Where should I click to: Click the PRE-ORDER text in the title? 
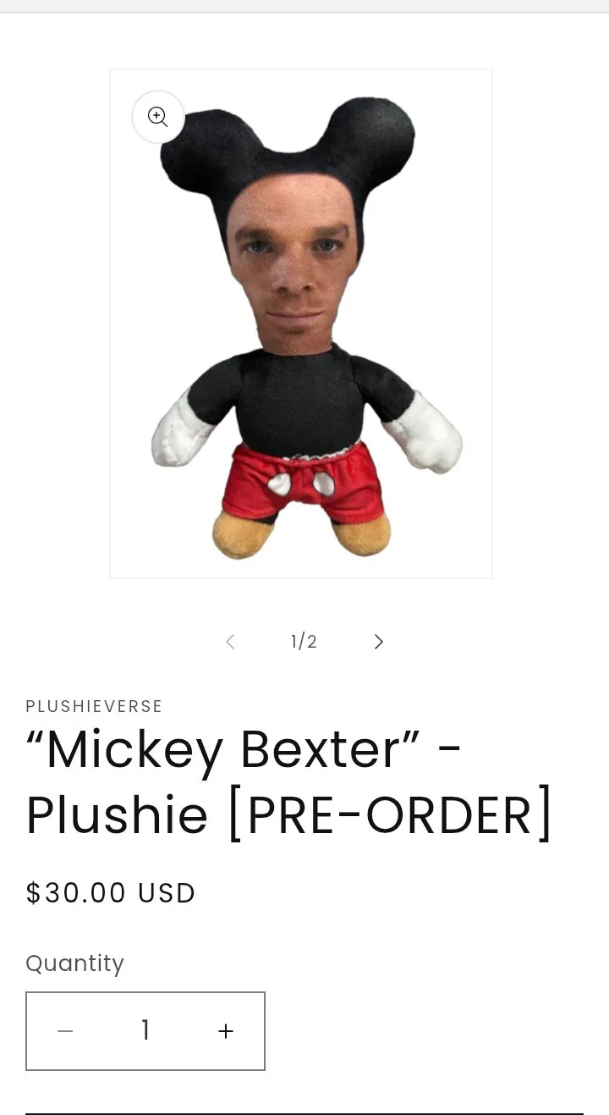click(391, 814)
